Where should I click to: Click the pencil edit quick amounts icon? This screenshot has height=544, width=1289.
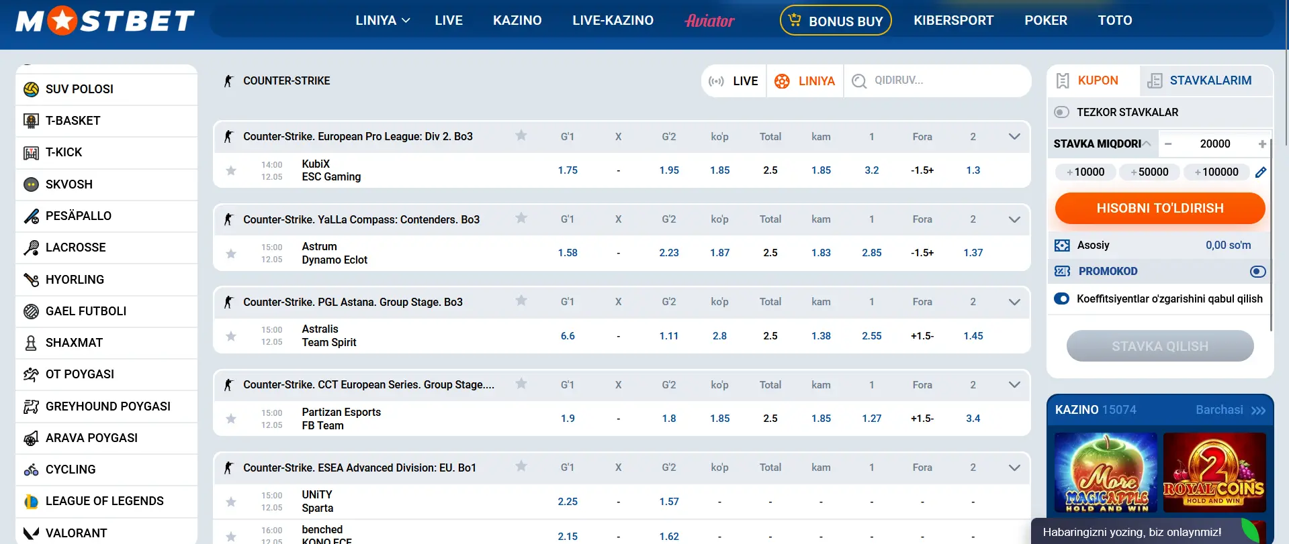pos(1261,172)
